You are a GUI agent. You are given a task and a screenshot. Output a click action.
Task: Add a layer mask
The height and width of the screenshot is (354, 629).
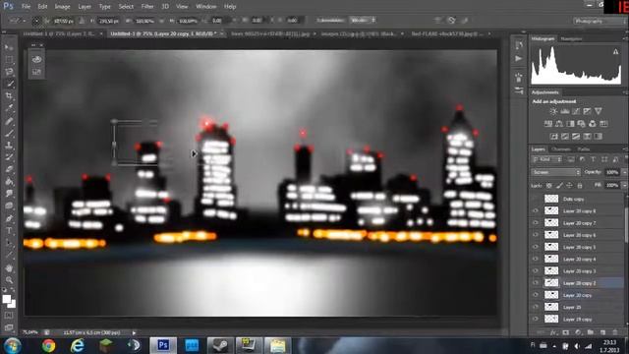[566, 332]
